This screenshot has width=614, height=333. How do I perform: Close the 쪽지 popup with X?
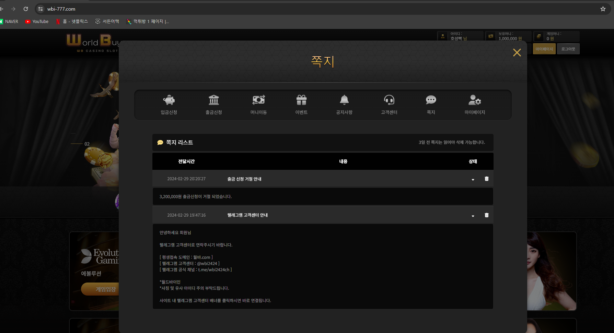517,53
